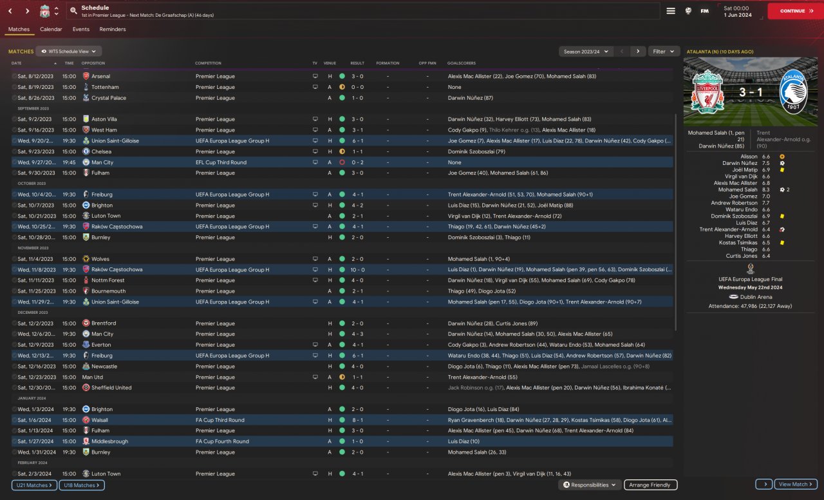Switch to the Matches tab

click(x=19, y=29)
